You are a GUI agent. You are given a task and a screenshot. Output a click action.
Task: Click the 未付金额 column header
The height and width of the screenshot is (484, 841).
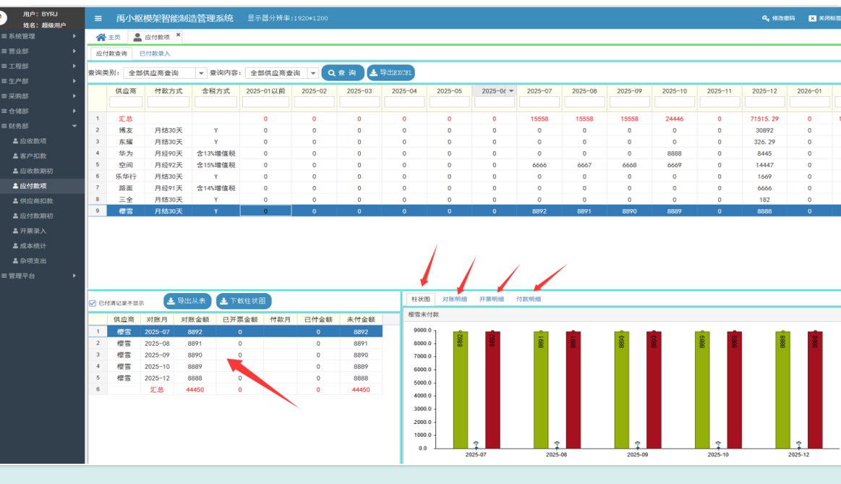[x=360, y=319]
